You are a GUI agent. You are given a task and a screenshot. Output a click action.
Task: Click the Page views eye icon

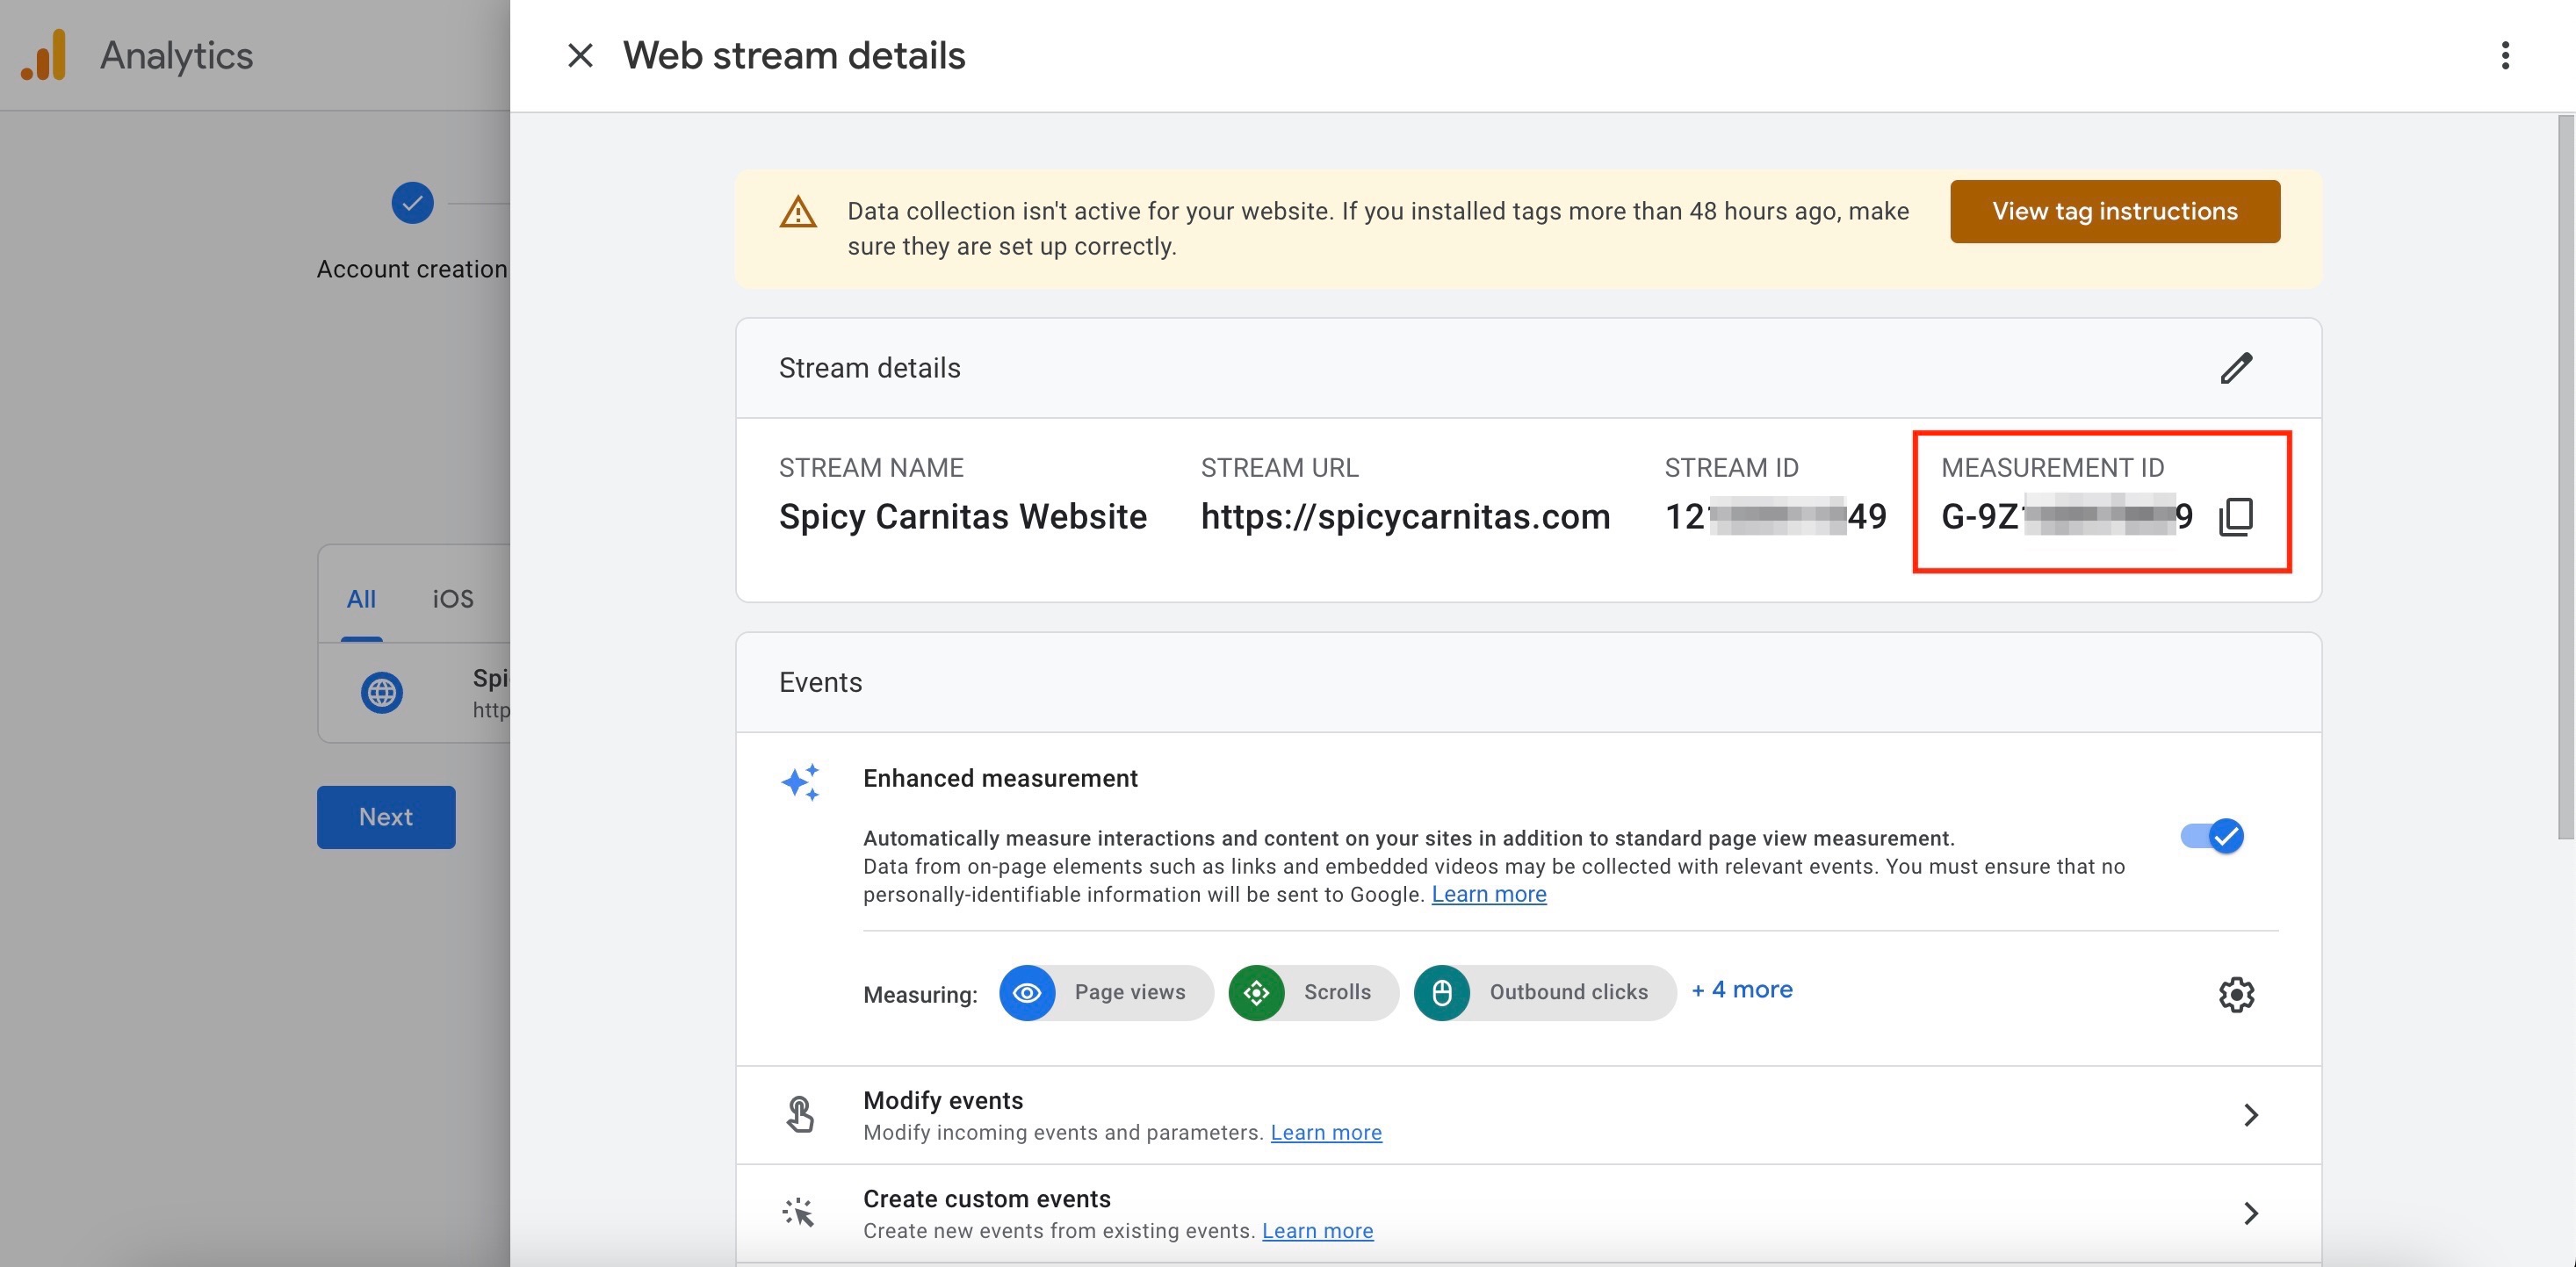click(1027, 992)
